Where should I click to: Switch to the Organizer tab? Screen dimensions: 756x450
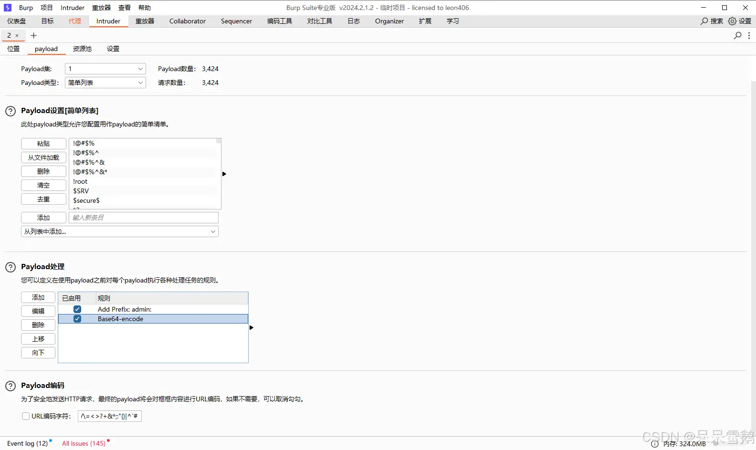pos(389,21)
